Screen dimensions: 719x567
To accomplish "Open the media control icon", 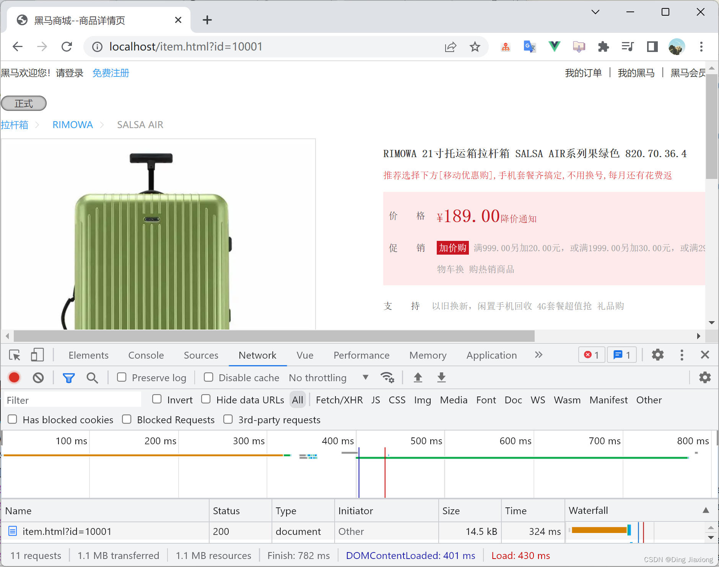I will (628, 47).
